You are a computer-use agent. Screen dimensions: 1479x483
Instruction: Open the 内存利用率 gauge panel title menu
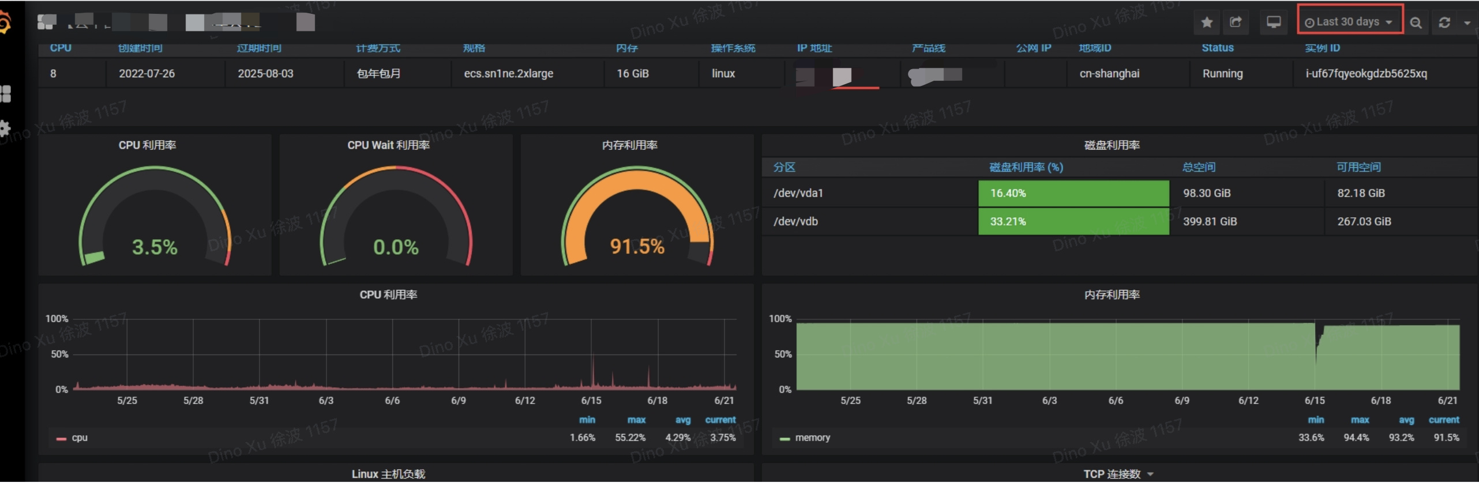pos(629,145)
